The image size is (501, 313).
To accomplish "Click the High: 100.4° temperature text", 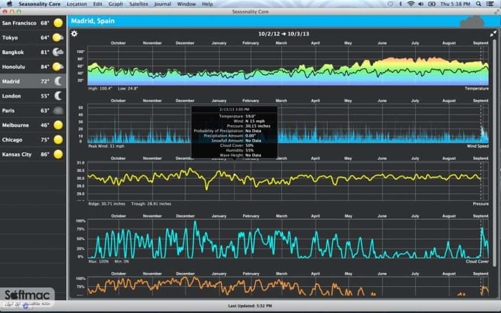I will (100, 89).
